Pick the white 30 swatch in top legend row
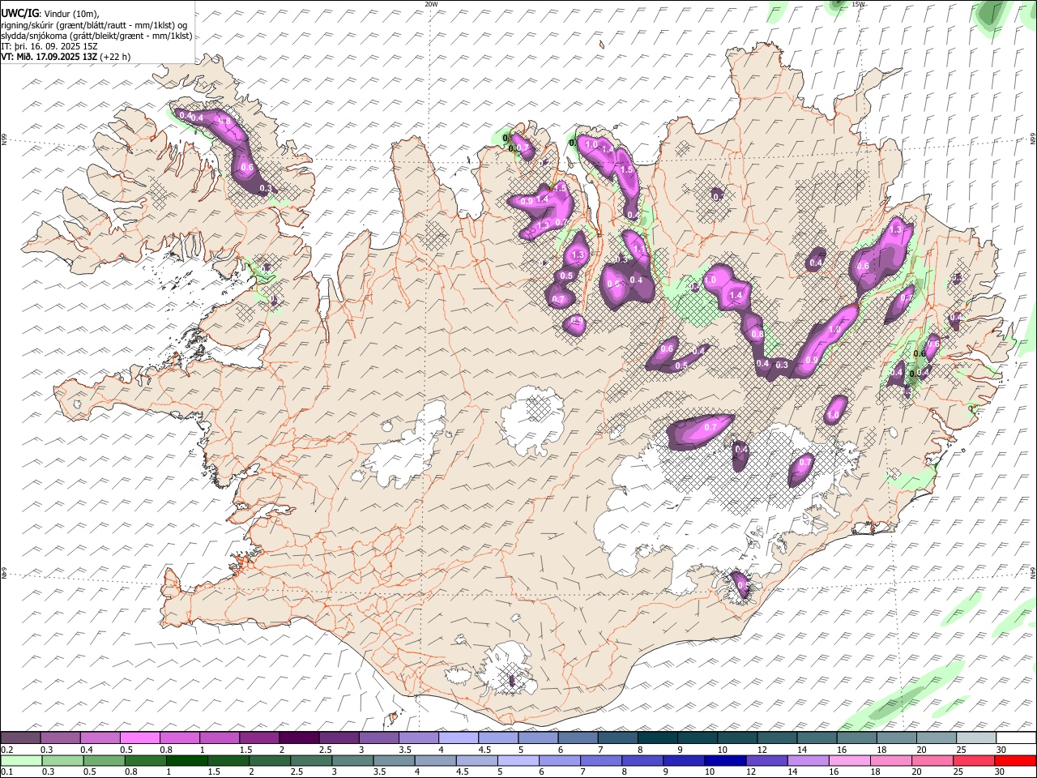1037x778 pixels. (1015, 737)
